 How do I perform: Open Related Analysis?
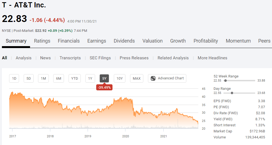click(x=173, y=58)
